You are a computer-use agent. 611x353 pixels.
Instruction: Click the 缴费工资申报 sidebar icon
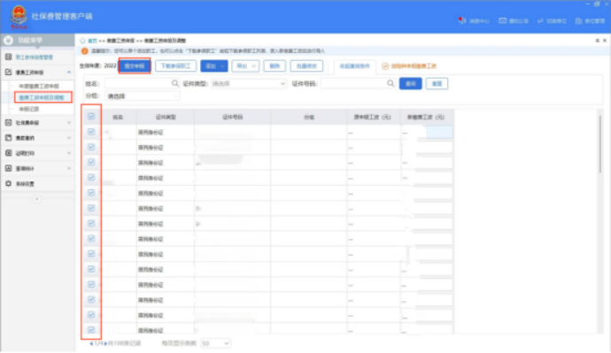pyautogui.click(x=9, y=72)
